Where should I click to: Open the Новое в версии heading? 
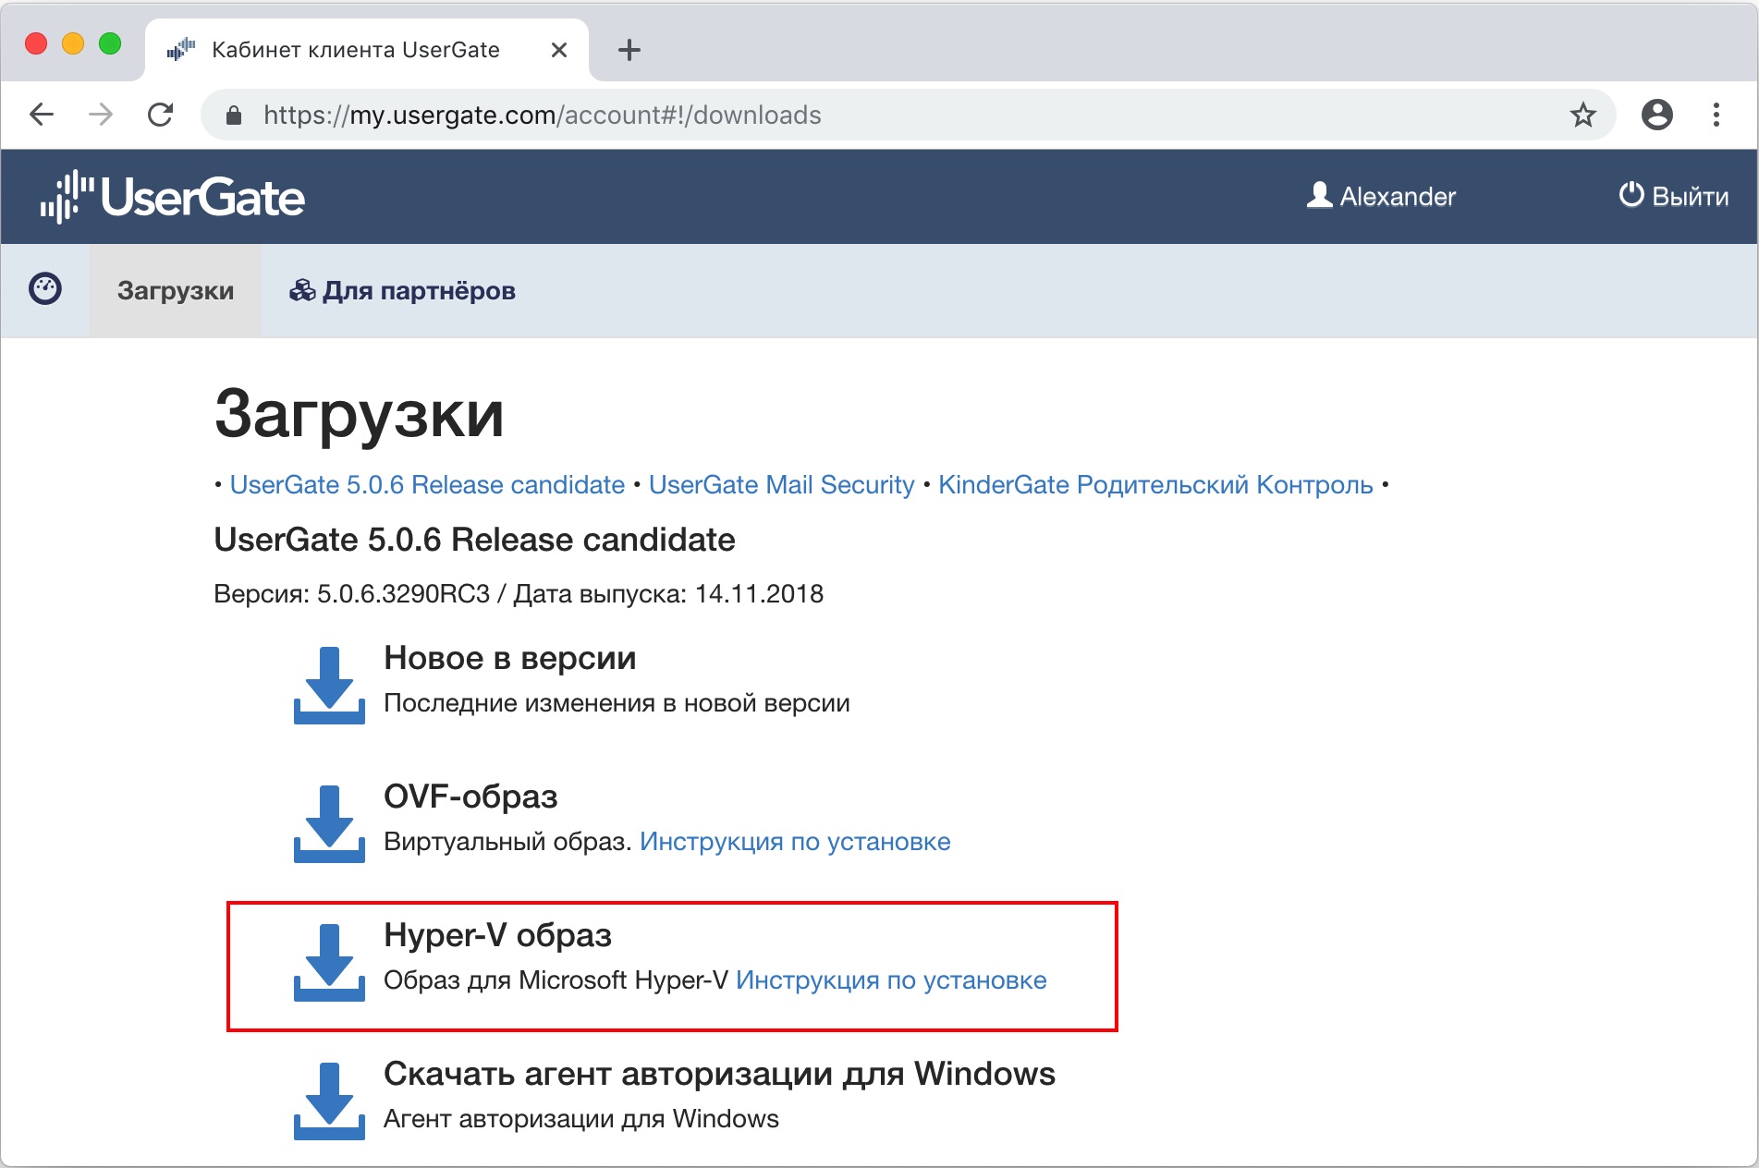click(510, 658)
